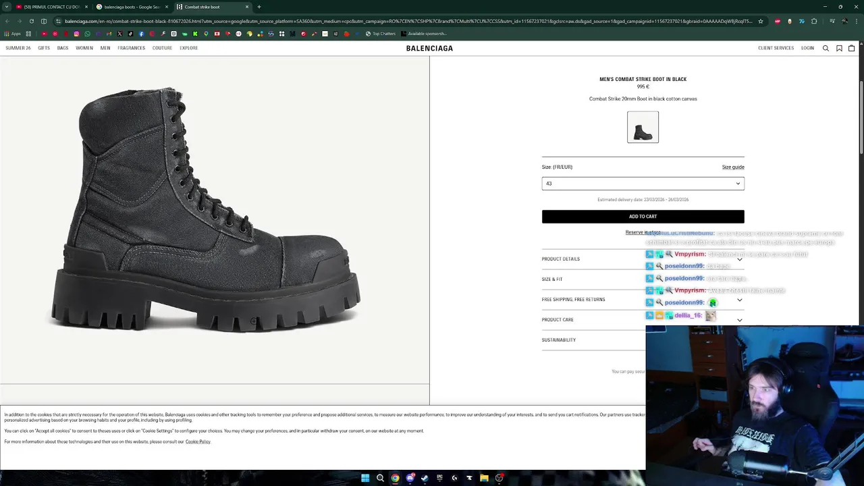The width and height of the screenshot is (864, 486).
Task: Click the Reserve in store link
Action: (x=643, y=232)
